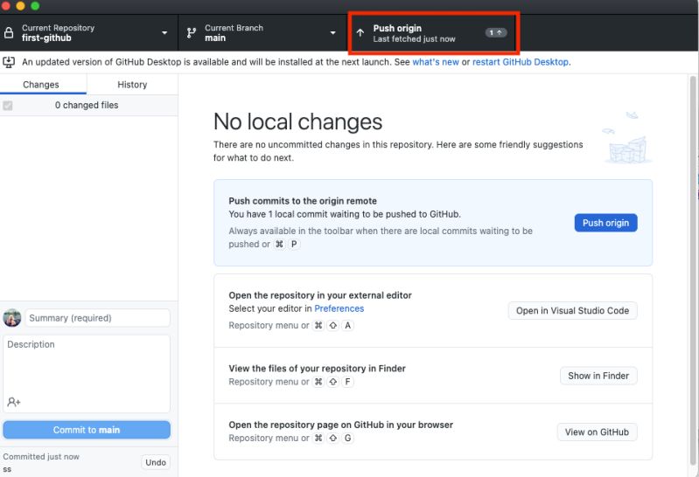Screen dimensions: 699x477
Task: Undo the last commit
Action: (156, 462)
